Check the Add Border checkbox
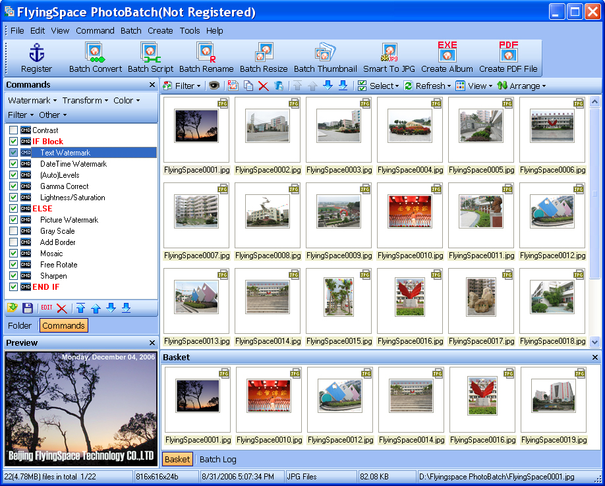This screenshot has width=605, height=486. 13,242
